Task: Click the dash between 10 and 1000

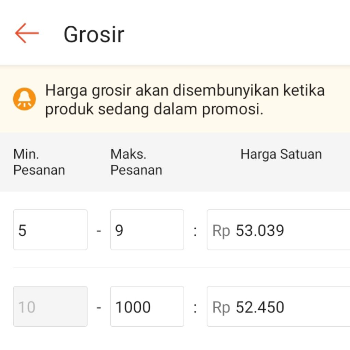Action: pyautogui.click(x=99, y=308)
